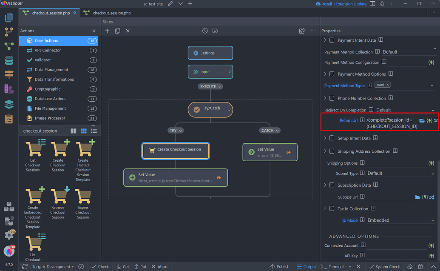This screenshot has height=271, width=440.
Task: Open the folder picker for Return Url
Action: pyautogui.click(x=422, y=121)
